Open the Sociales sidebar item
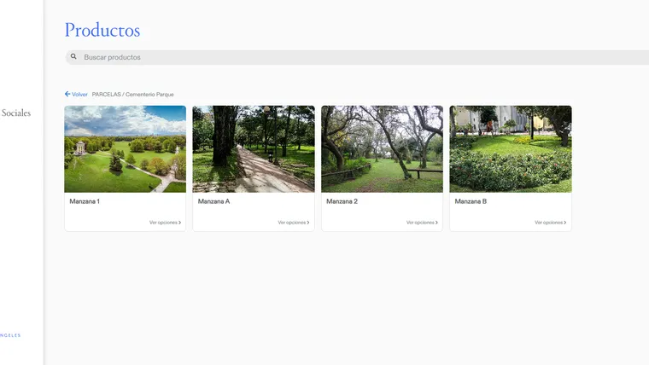 (15, 113)
